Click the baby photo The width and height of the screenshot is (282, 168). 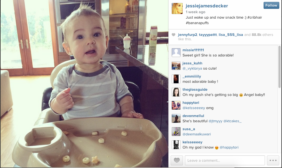tap(84, 84)
